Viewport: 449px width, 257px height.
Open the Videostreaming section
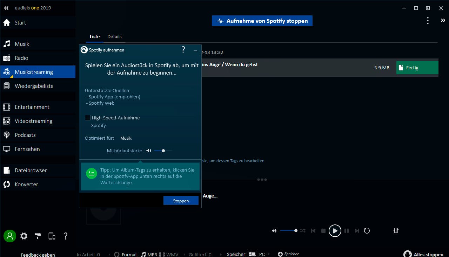(x=38, y=121)
